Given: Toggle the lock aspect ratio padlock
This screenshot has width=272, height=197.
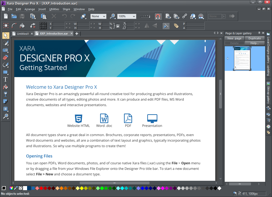Looking at the screenshot, I should point(118,26).
